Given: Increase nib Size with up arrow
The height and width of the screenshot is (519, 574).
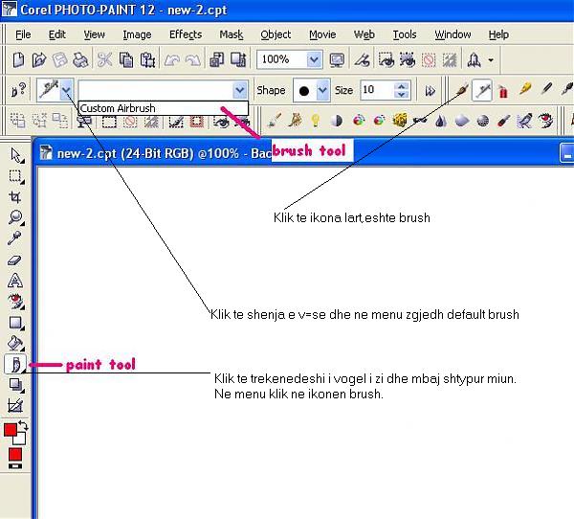Looking at the screenshot, I should (401, 86).
